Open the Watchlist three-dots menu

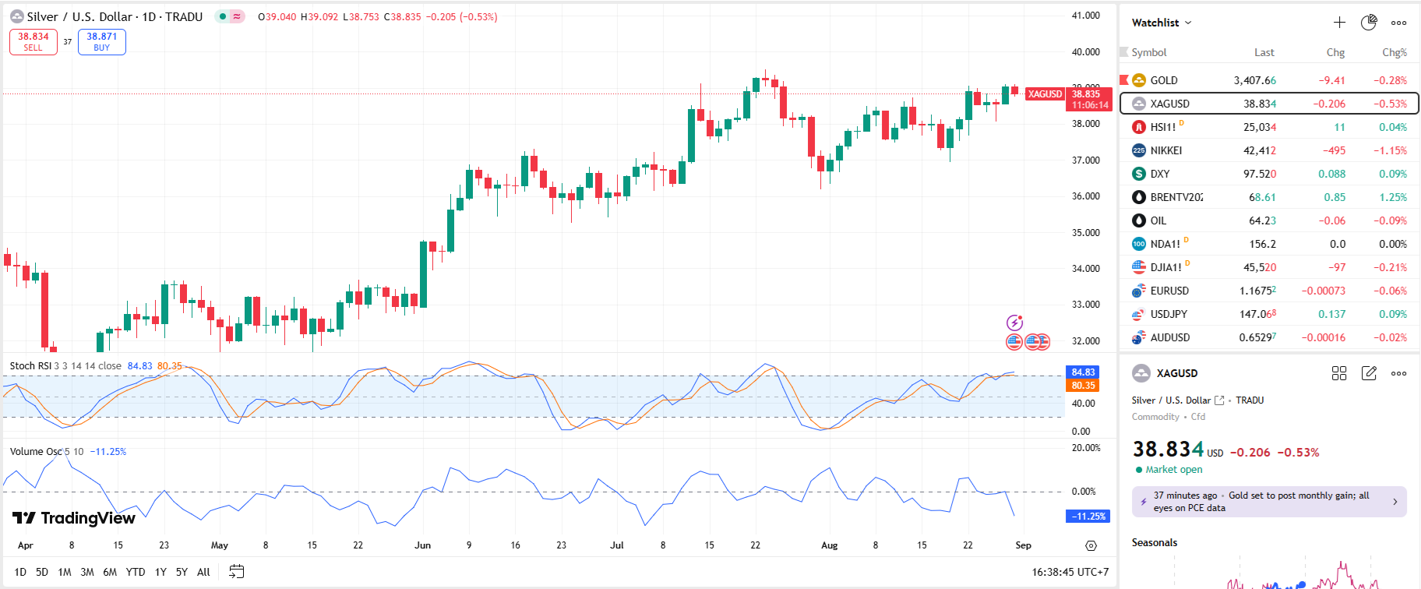(1399, 23)
